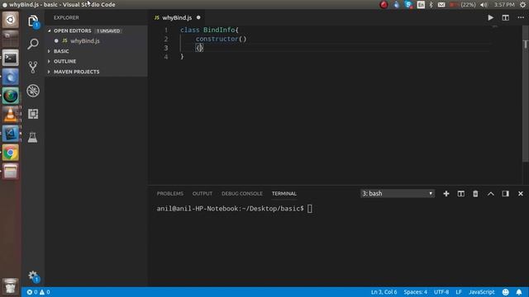The width and height of the screenshot is (529, 297).
Task: Switch to the Problems tab
Action: [x=170, y=194]
